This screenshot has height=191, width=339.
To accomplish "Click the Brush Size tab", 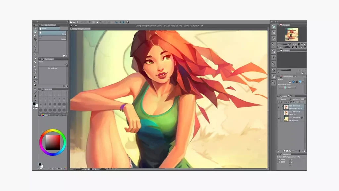I will coord(47,89).
